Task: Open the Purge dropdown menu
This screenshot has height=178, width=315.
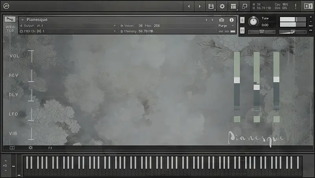Action: (x=226, y=26)
